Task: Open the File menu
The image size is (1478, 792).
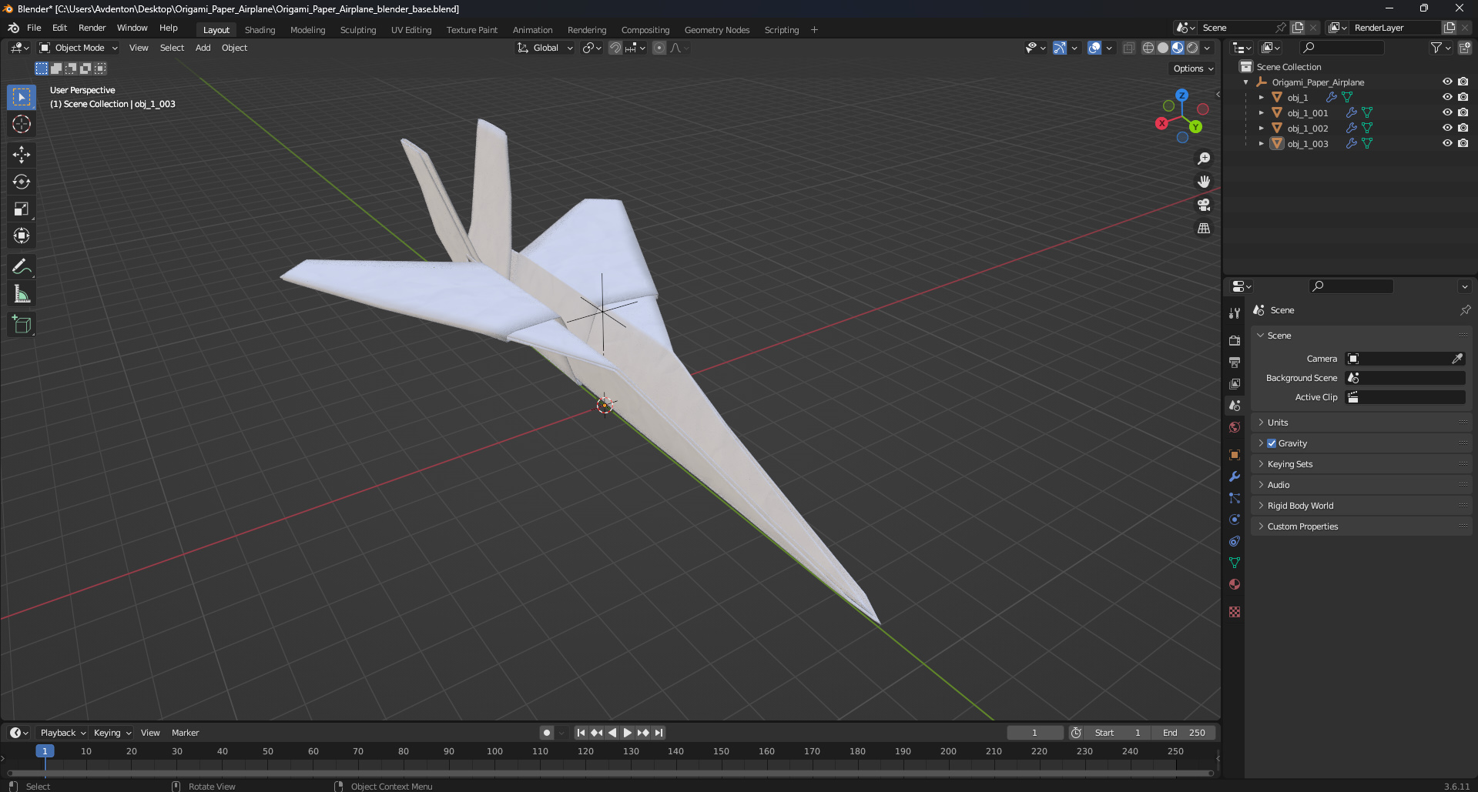Action: point(34,28)
